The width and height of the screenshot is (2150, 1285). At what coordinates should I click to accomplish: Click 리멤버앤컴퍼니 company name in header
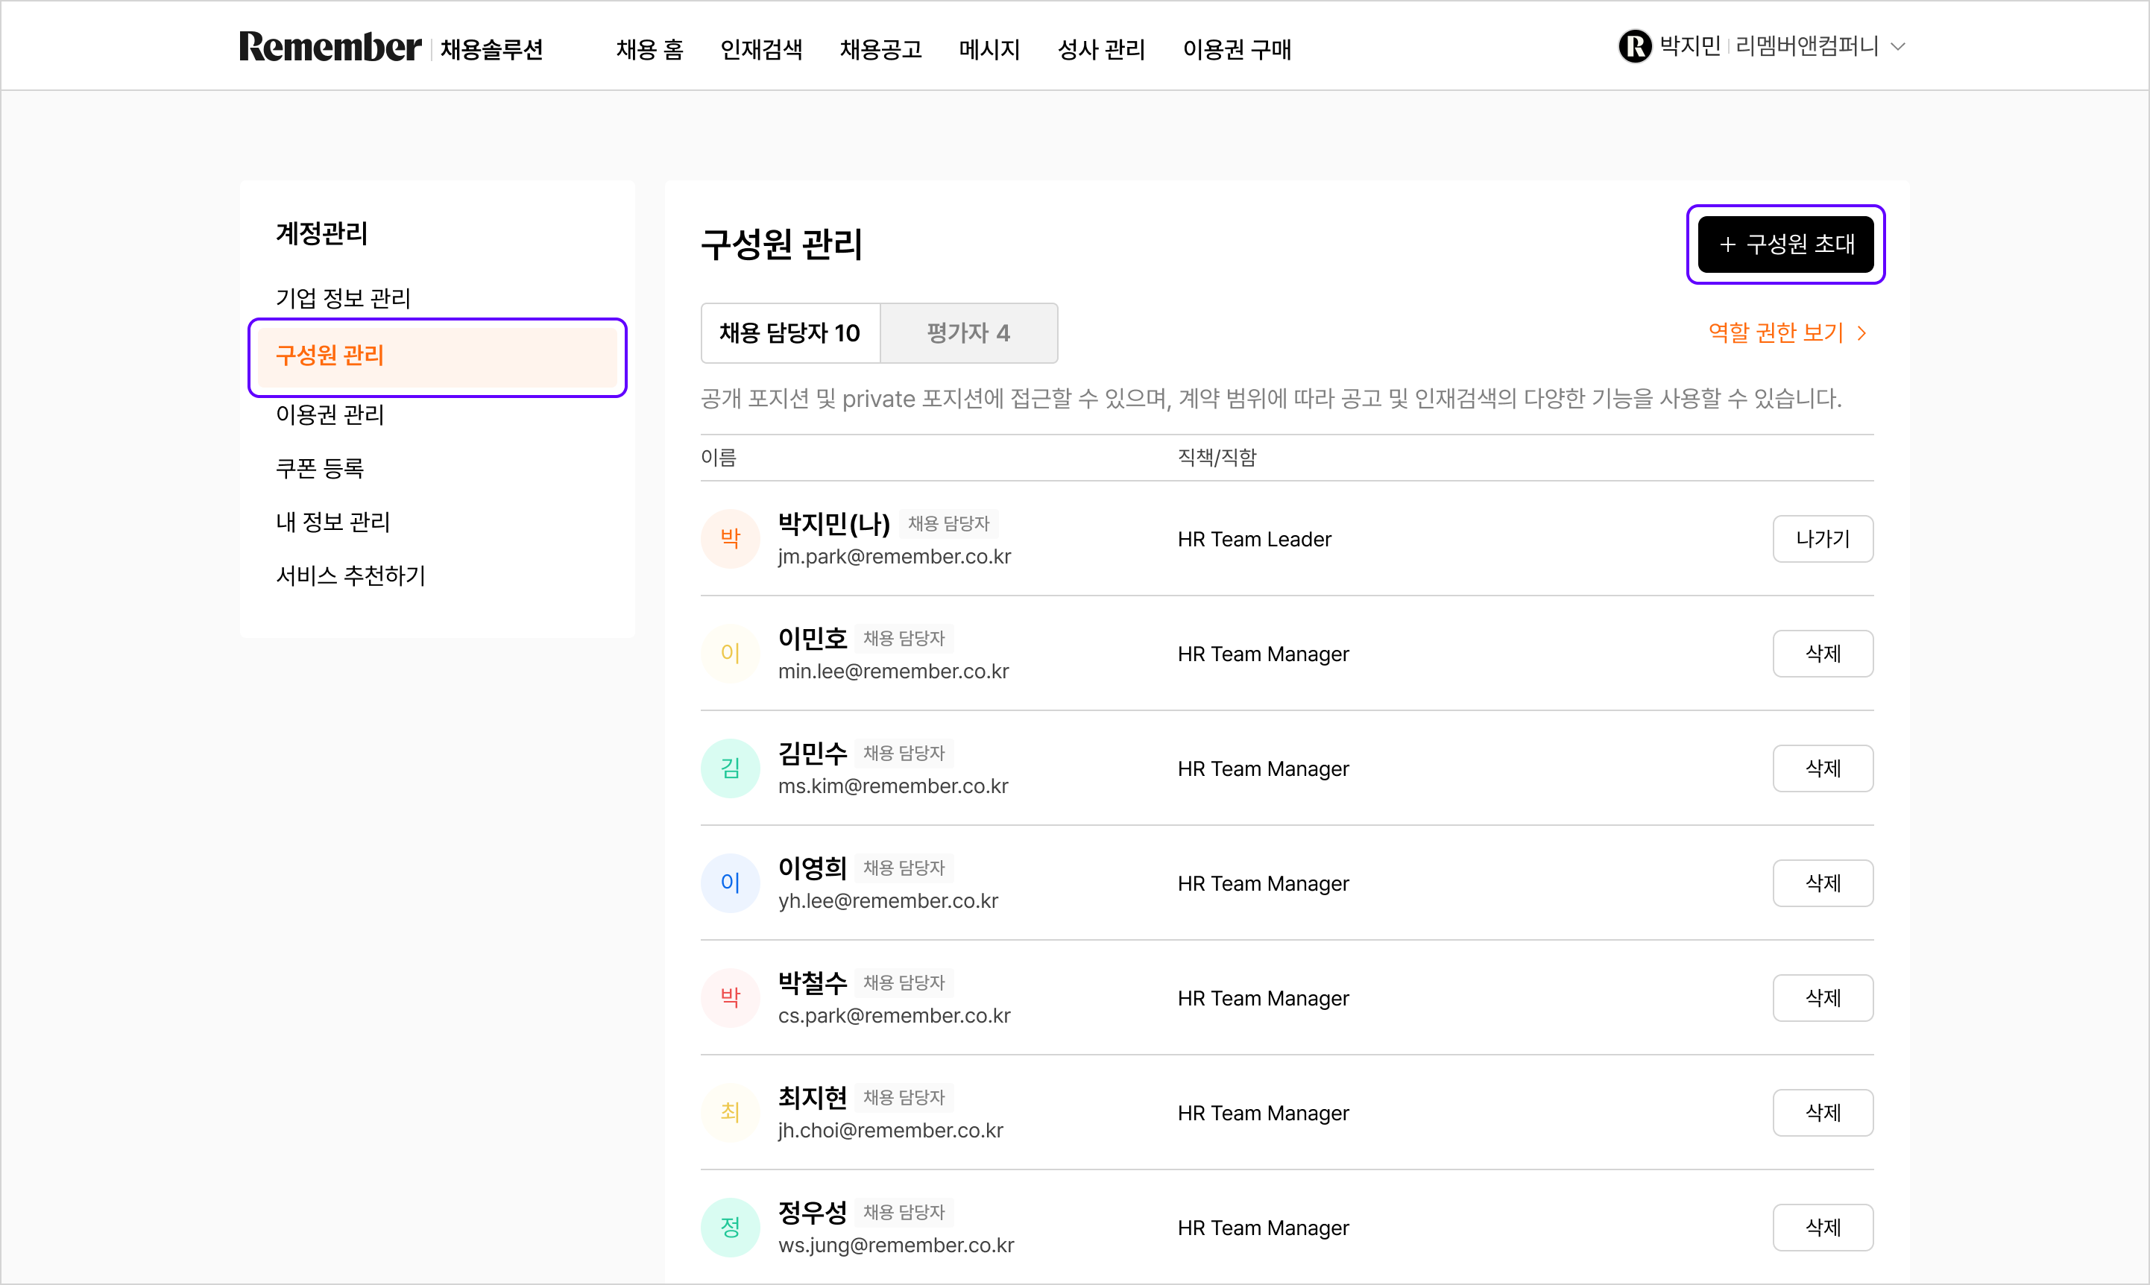click(1806, 46)
